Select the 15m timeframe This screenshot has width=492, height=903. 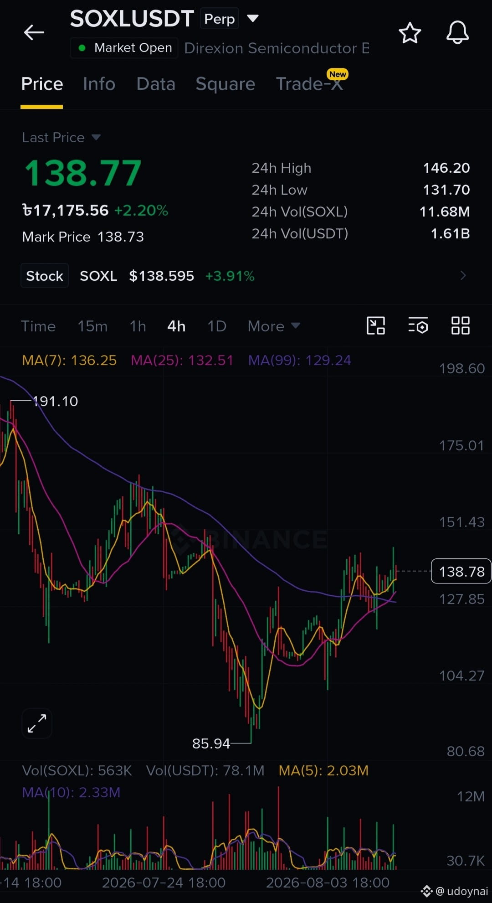tap(92, 326)
